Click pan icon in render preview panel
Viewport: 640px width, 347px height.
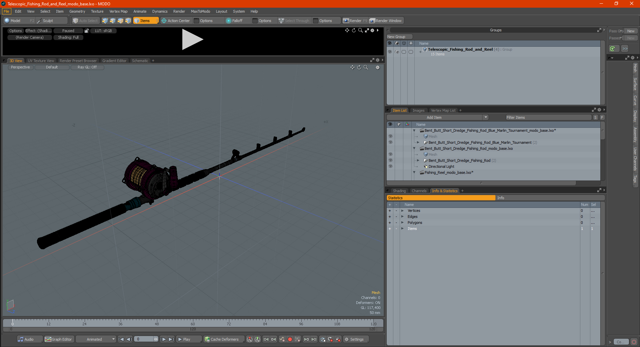click(347, 30)
